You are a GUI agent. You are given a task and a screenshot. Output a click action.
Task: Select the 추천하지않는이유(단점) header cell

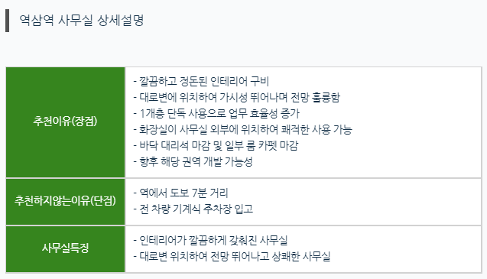[x=65, y=202]
